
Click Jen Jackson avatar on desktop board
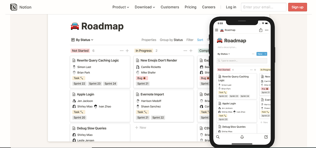[x=74, y=101]
